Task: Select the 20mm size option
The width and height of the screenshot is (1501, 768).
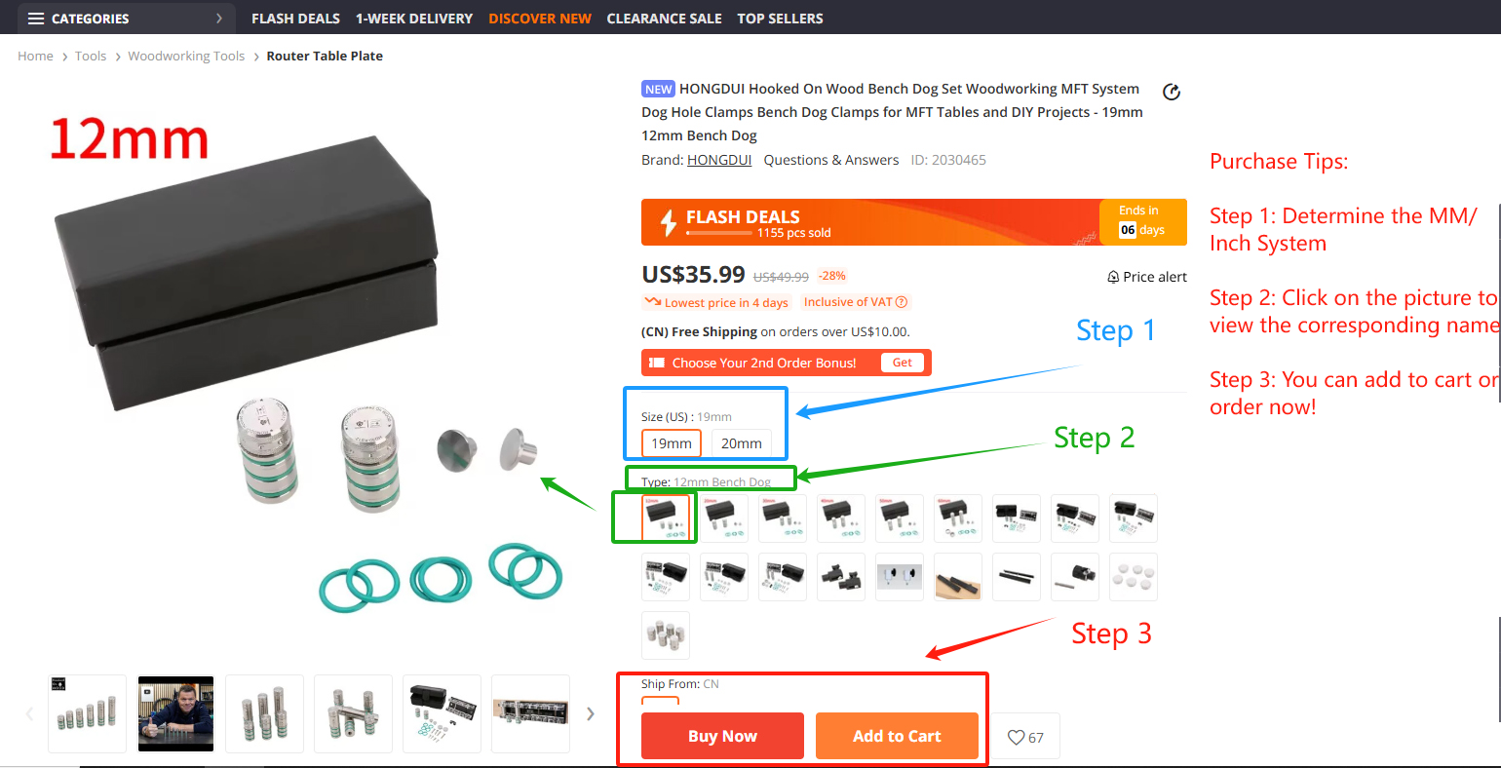Action: [x=742, y=443]
